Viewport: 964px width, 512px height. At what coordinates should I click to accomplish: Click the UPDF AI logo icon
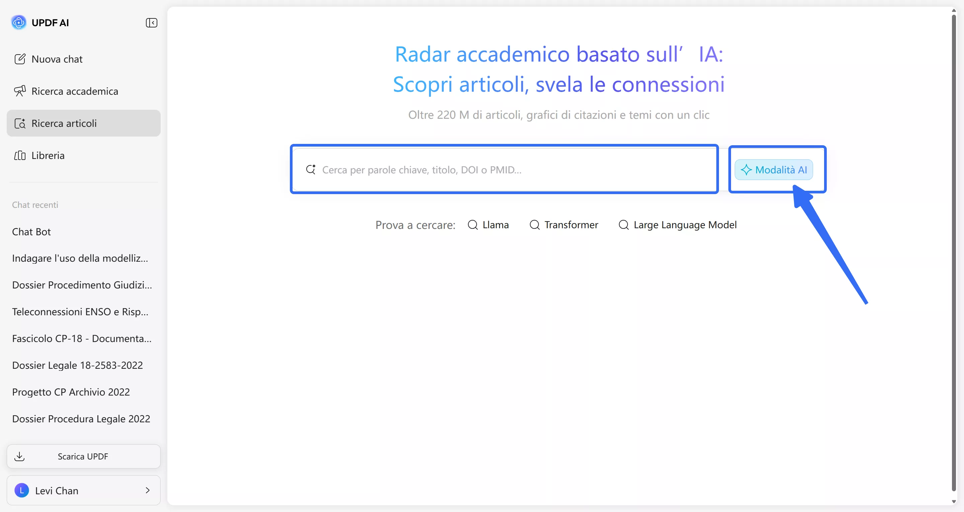click(x=19, y=22)
